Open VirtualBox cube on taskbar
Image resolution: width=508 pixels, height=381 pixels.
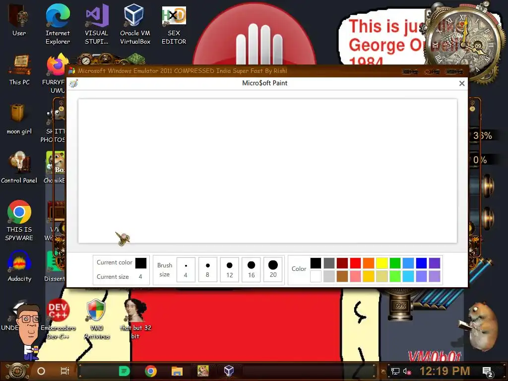pyautogui.click(x=229, y=371)
